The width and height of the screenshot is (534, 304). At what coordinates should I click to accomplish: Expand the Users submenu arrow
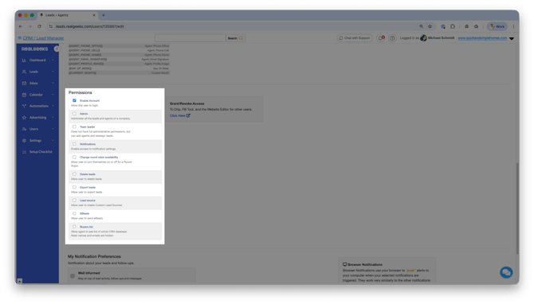[x=53, y=129]
